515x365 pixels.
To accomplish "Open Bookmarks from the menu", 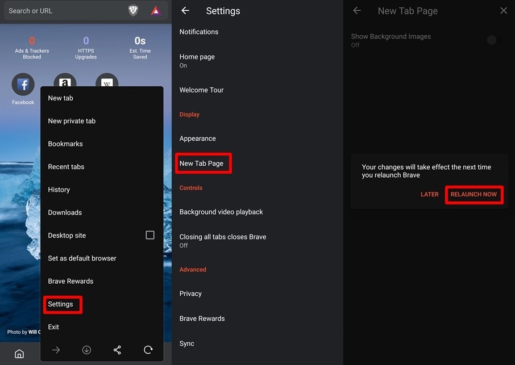I will pyautogui.click(x=102, y=144).
